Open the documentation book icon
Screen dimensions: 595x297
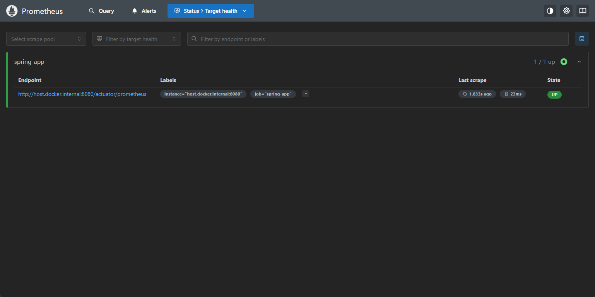pyautogui.click(x=583, y=11)
